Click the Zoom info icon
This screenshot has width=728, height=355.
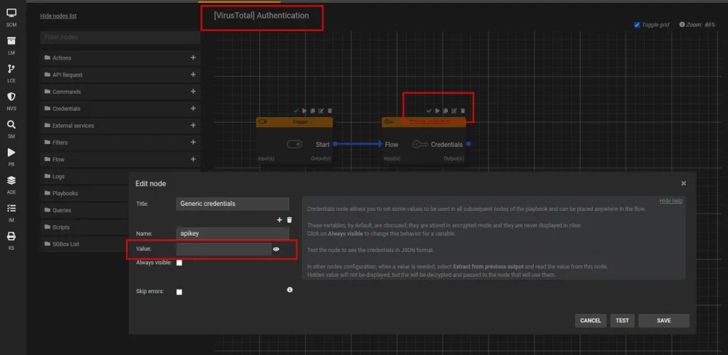click(682, 25)
